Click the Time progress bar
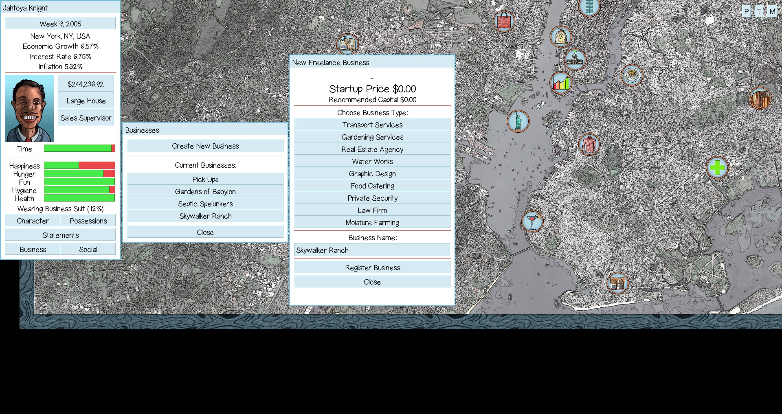Viewport: 782px width, 414px height. pyautogui.click(x=79, y=149)
